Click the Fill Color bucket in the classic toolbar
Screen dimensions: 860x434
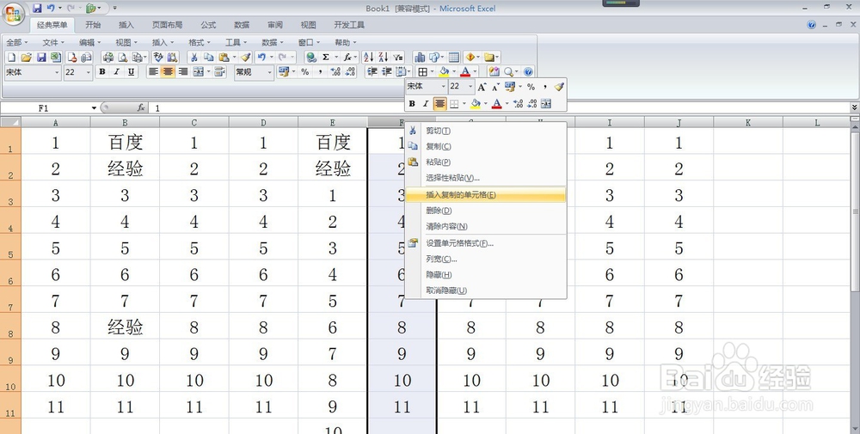[444, 72]
